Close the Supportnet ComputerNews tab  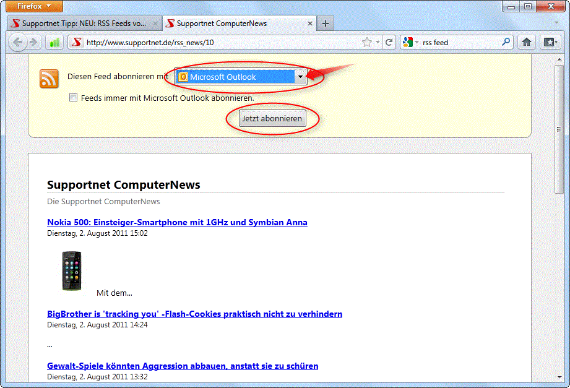309,24
